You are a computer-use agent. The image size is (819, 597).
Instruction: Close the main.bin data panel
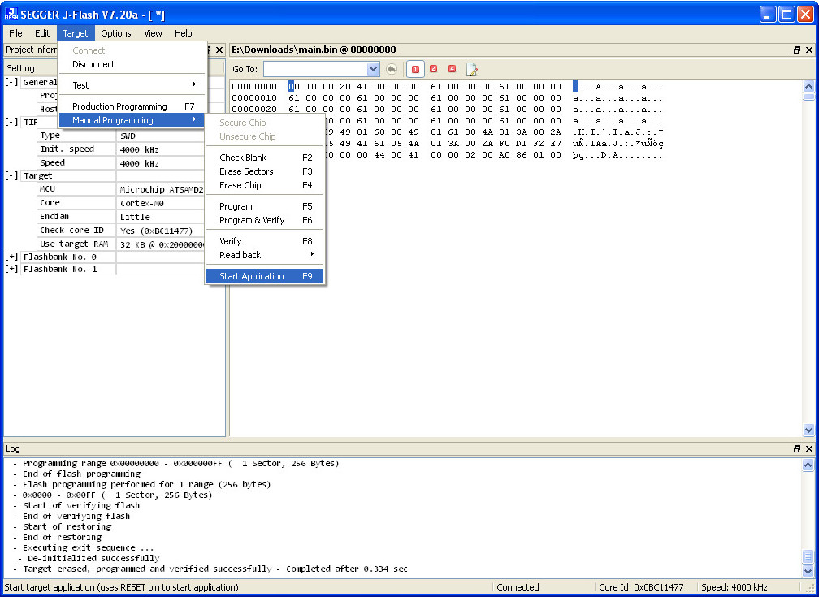click(x=809, y=50)
